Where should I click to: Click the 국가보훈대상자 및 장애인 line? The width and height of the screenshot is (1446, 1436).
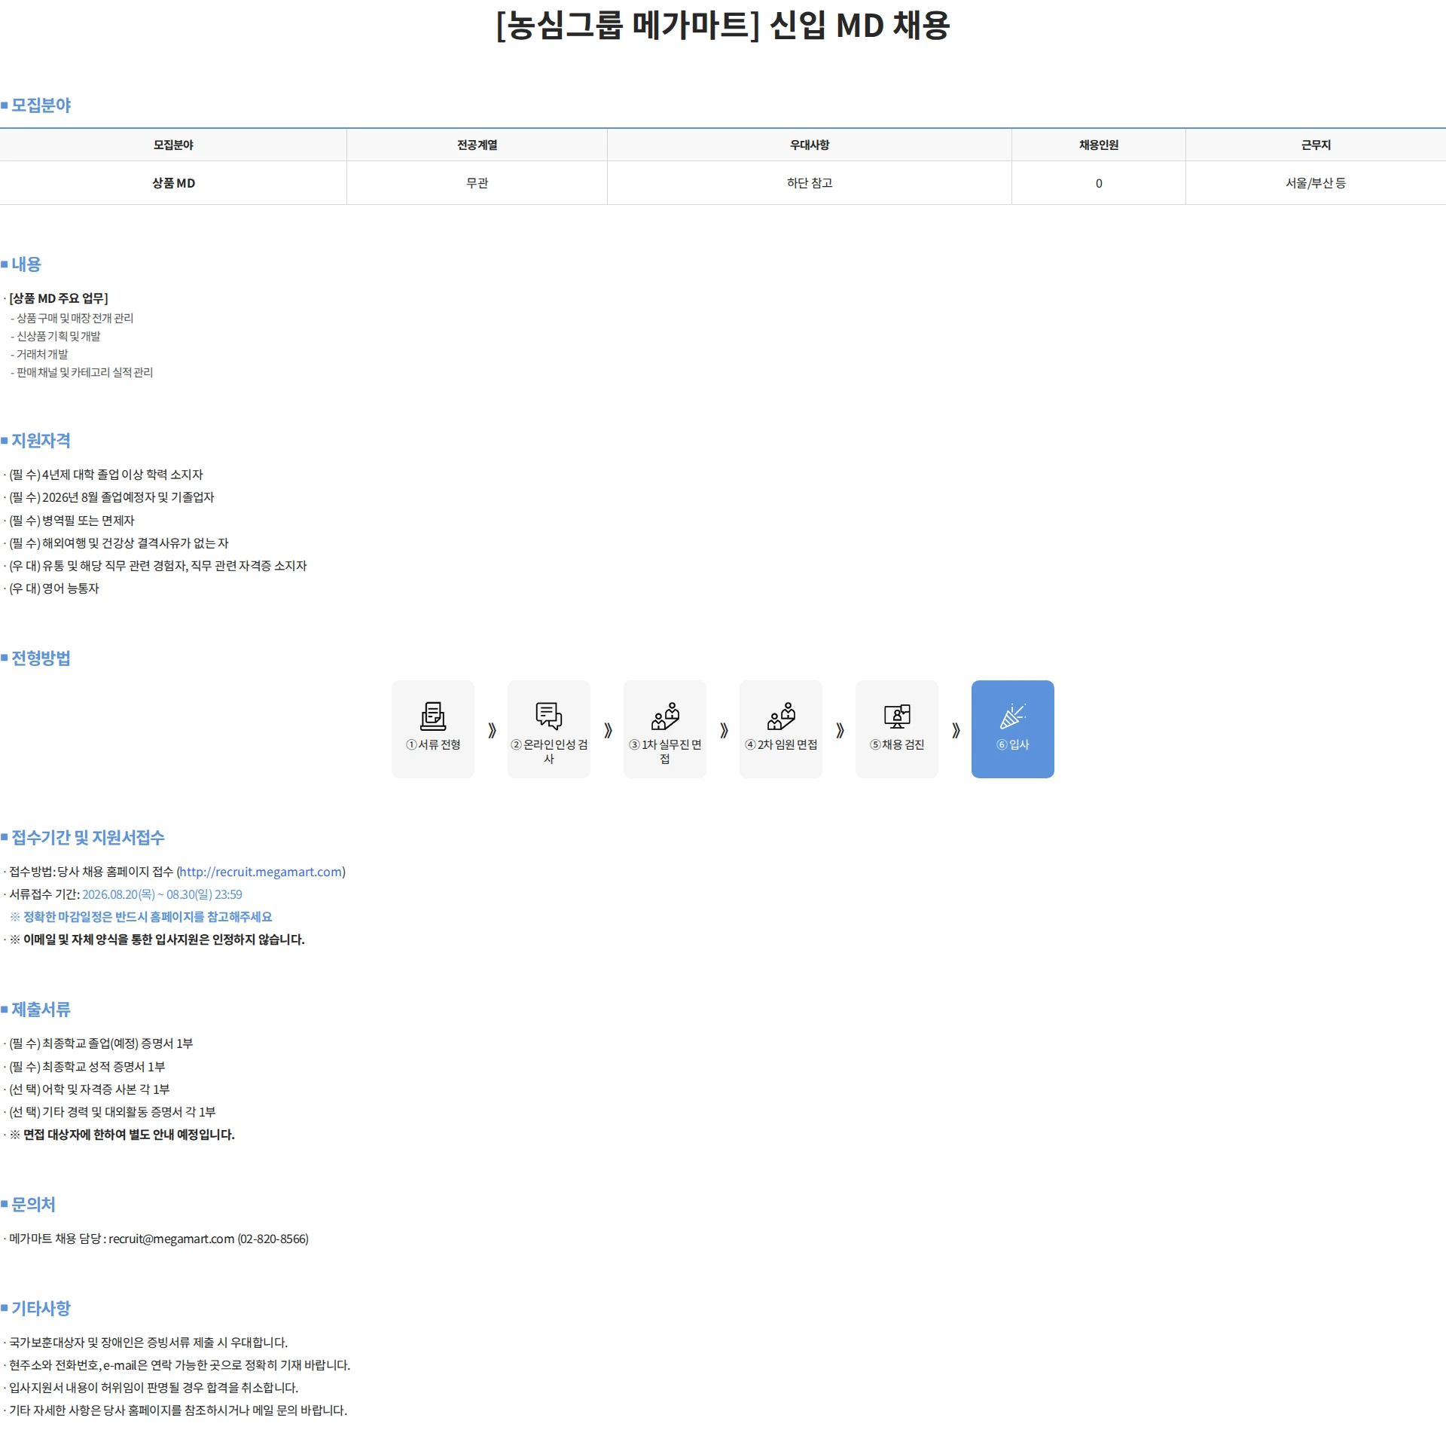pyautogui.click(x=148, y=1343)
